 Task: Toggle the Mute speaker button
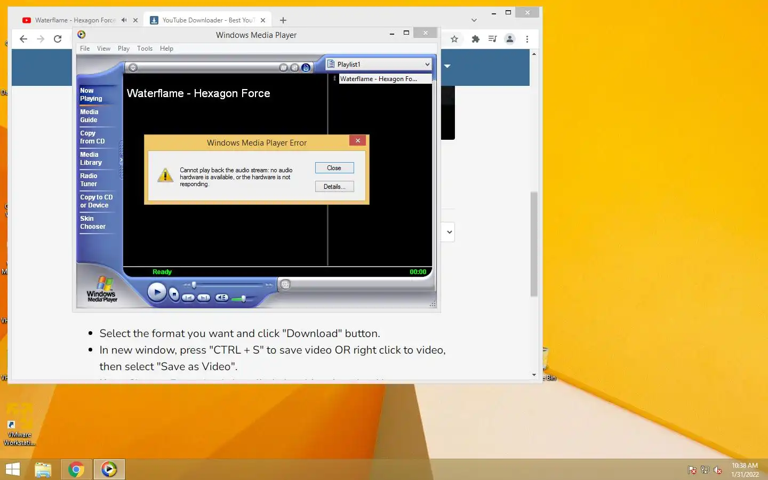(222, 298)
